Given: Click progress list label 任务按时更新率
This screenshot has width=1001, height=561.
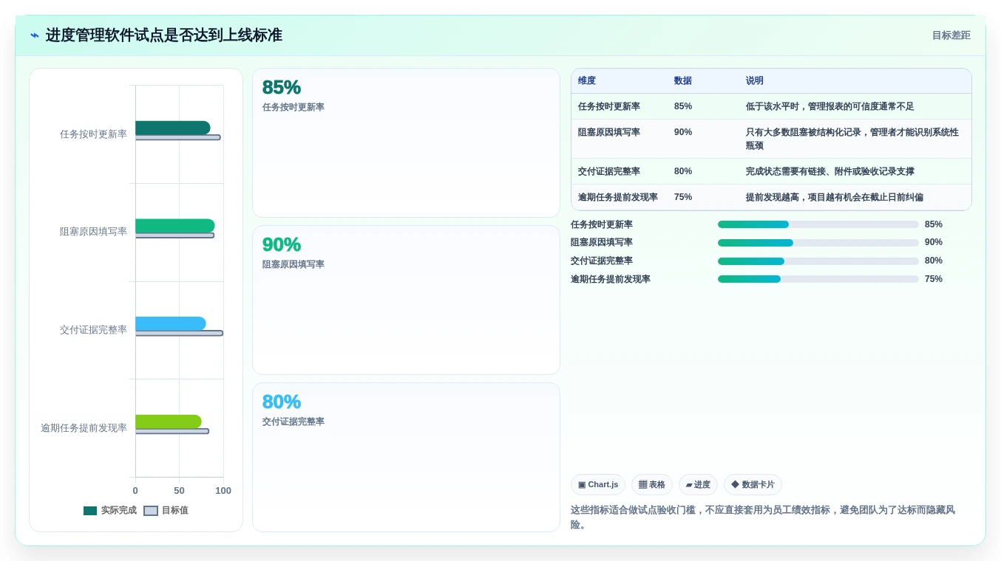Looking at the screenshot, I should (602, 224).
